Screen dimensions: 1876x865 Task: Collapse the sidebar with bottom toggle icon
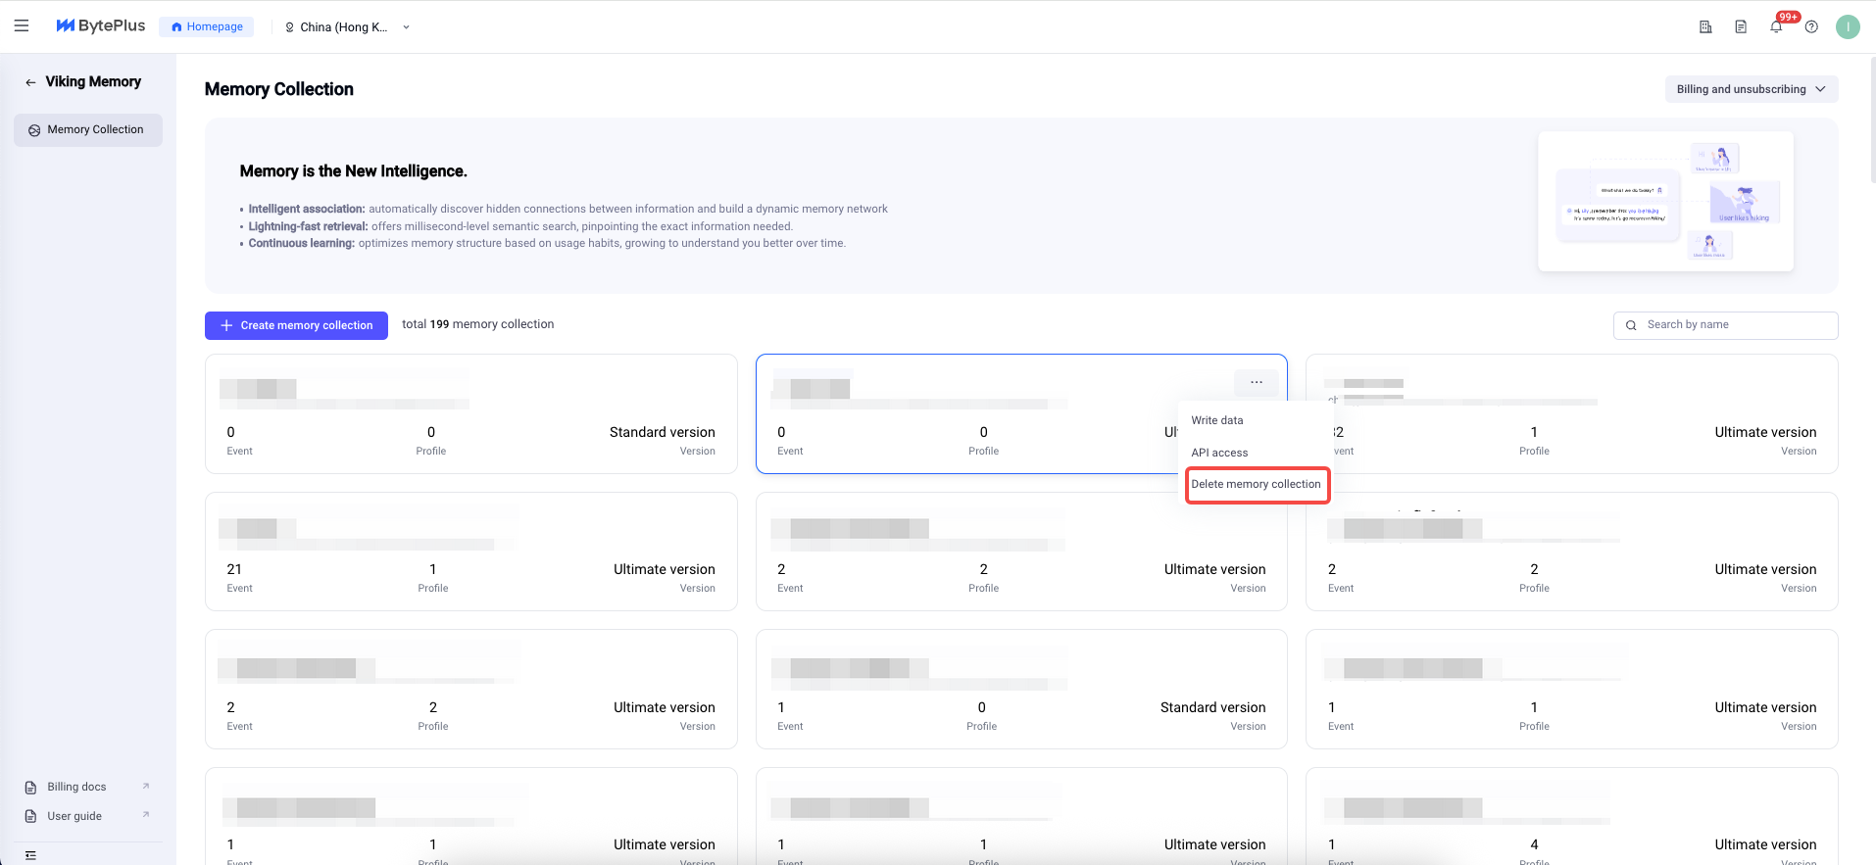(x=30, y=855)
